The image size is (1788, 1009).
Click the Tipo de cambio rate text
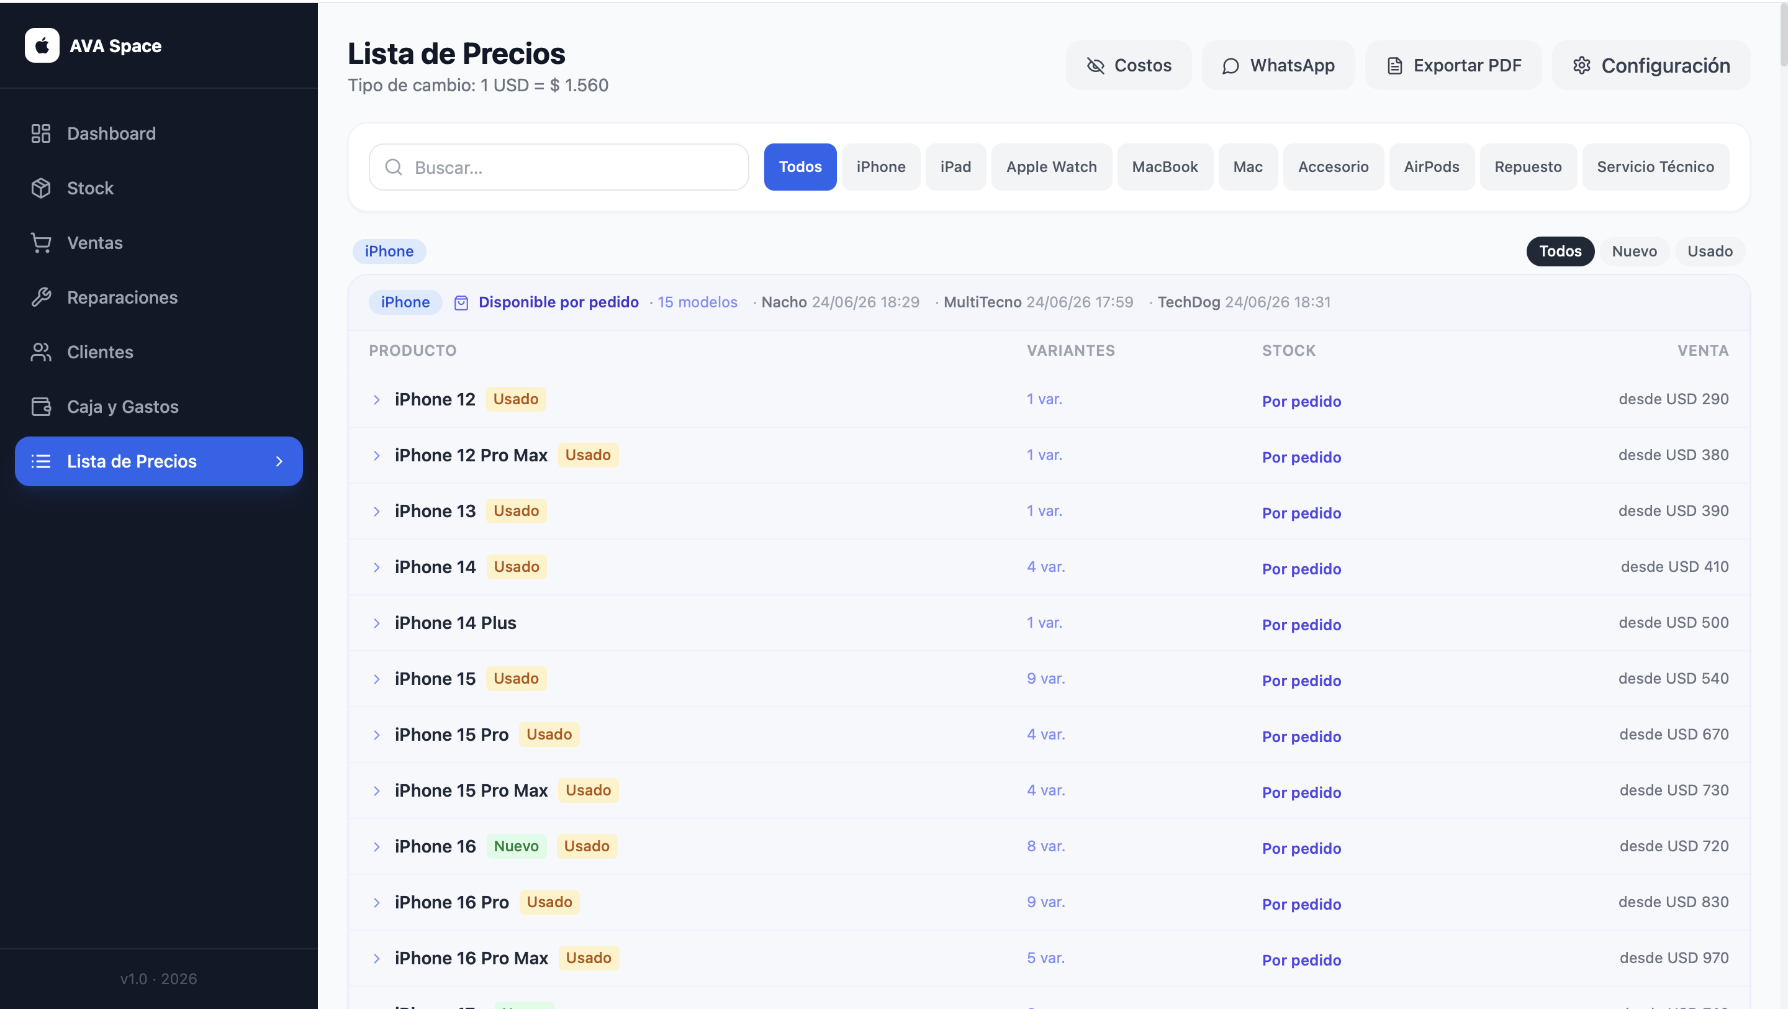pos(477,86)
